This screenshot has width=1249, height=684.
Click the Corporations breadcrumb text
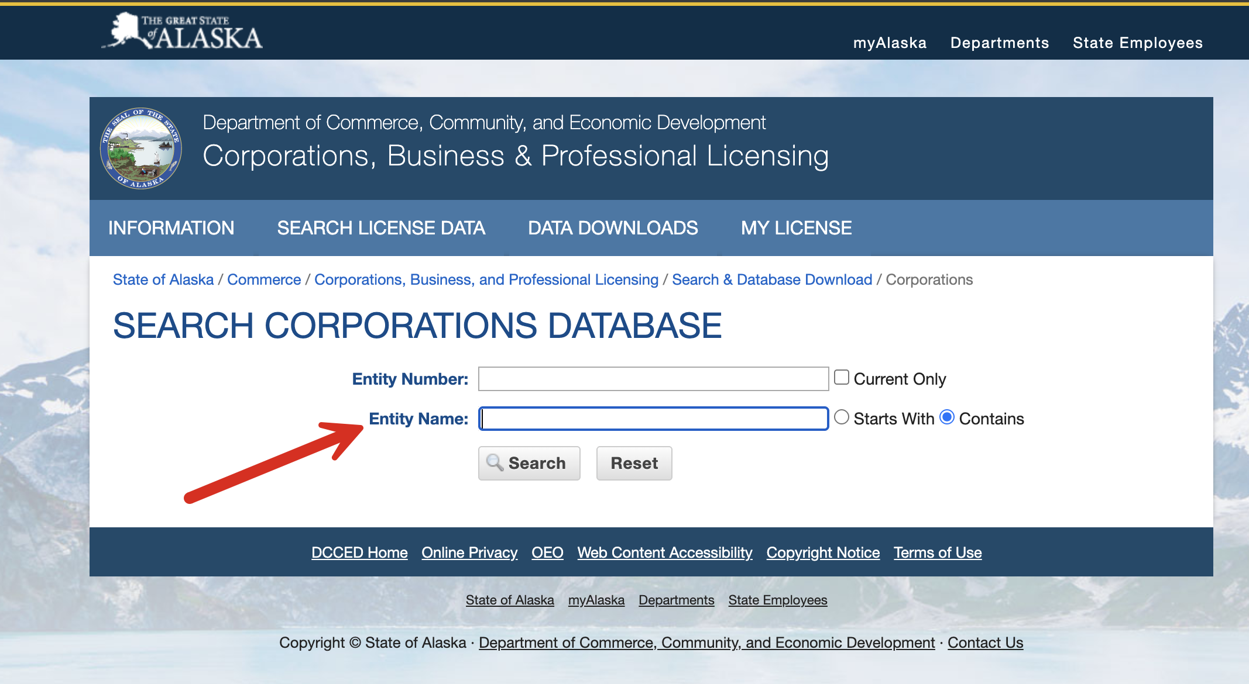[x=929, y=279]
